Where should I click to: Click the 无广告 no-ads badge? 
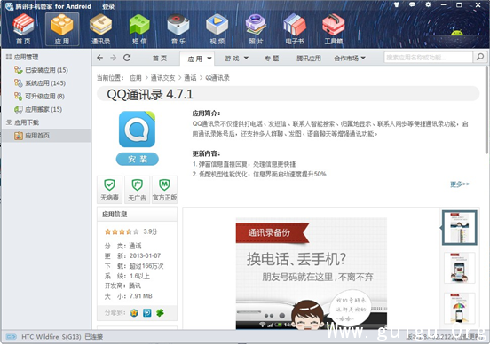pyautogui.click(x=138, y=190)
